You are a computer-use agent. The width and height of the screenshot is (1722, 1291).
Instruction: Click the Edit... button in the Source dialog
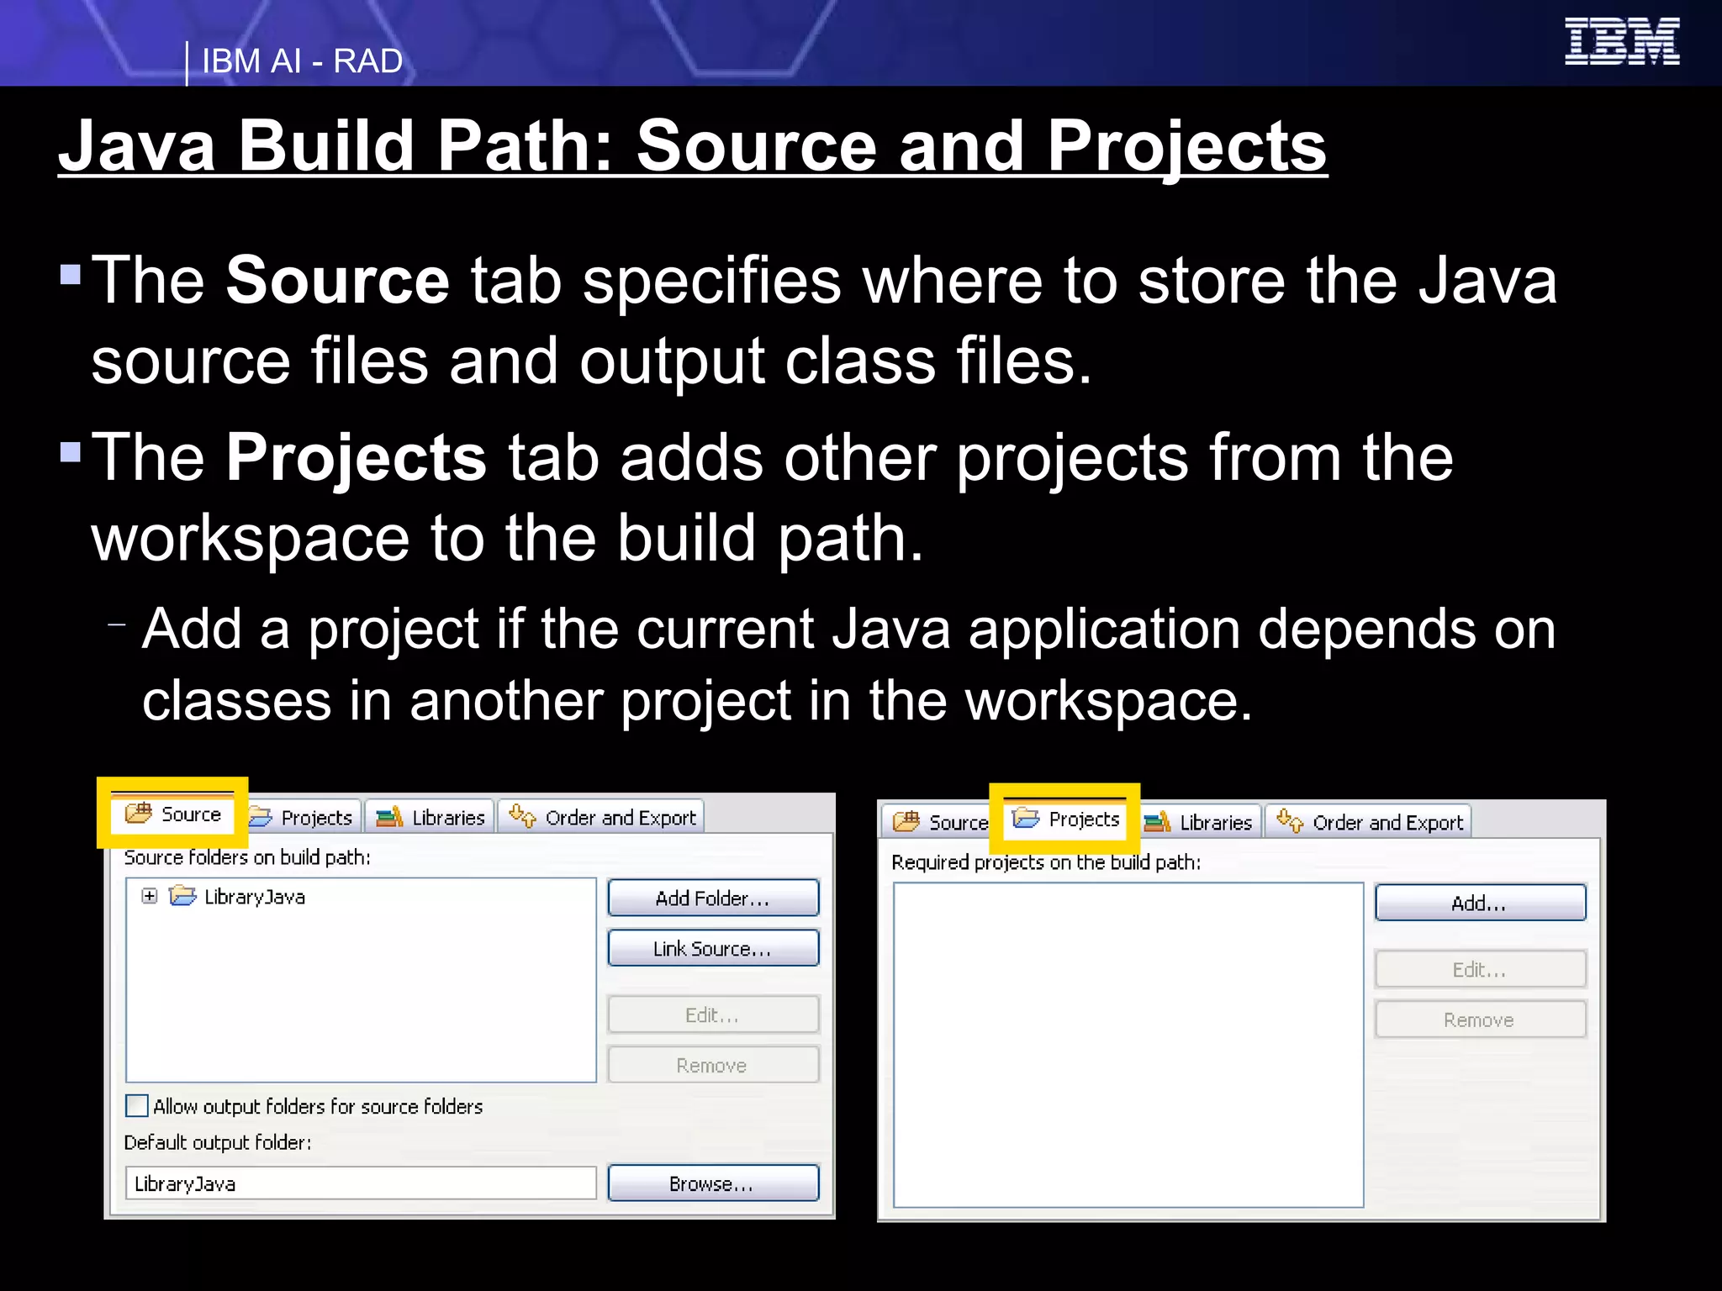[x=713, y=1014]
